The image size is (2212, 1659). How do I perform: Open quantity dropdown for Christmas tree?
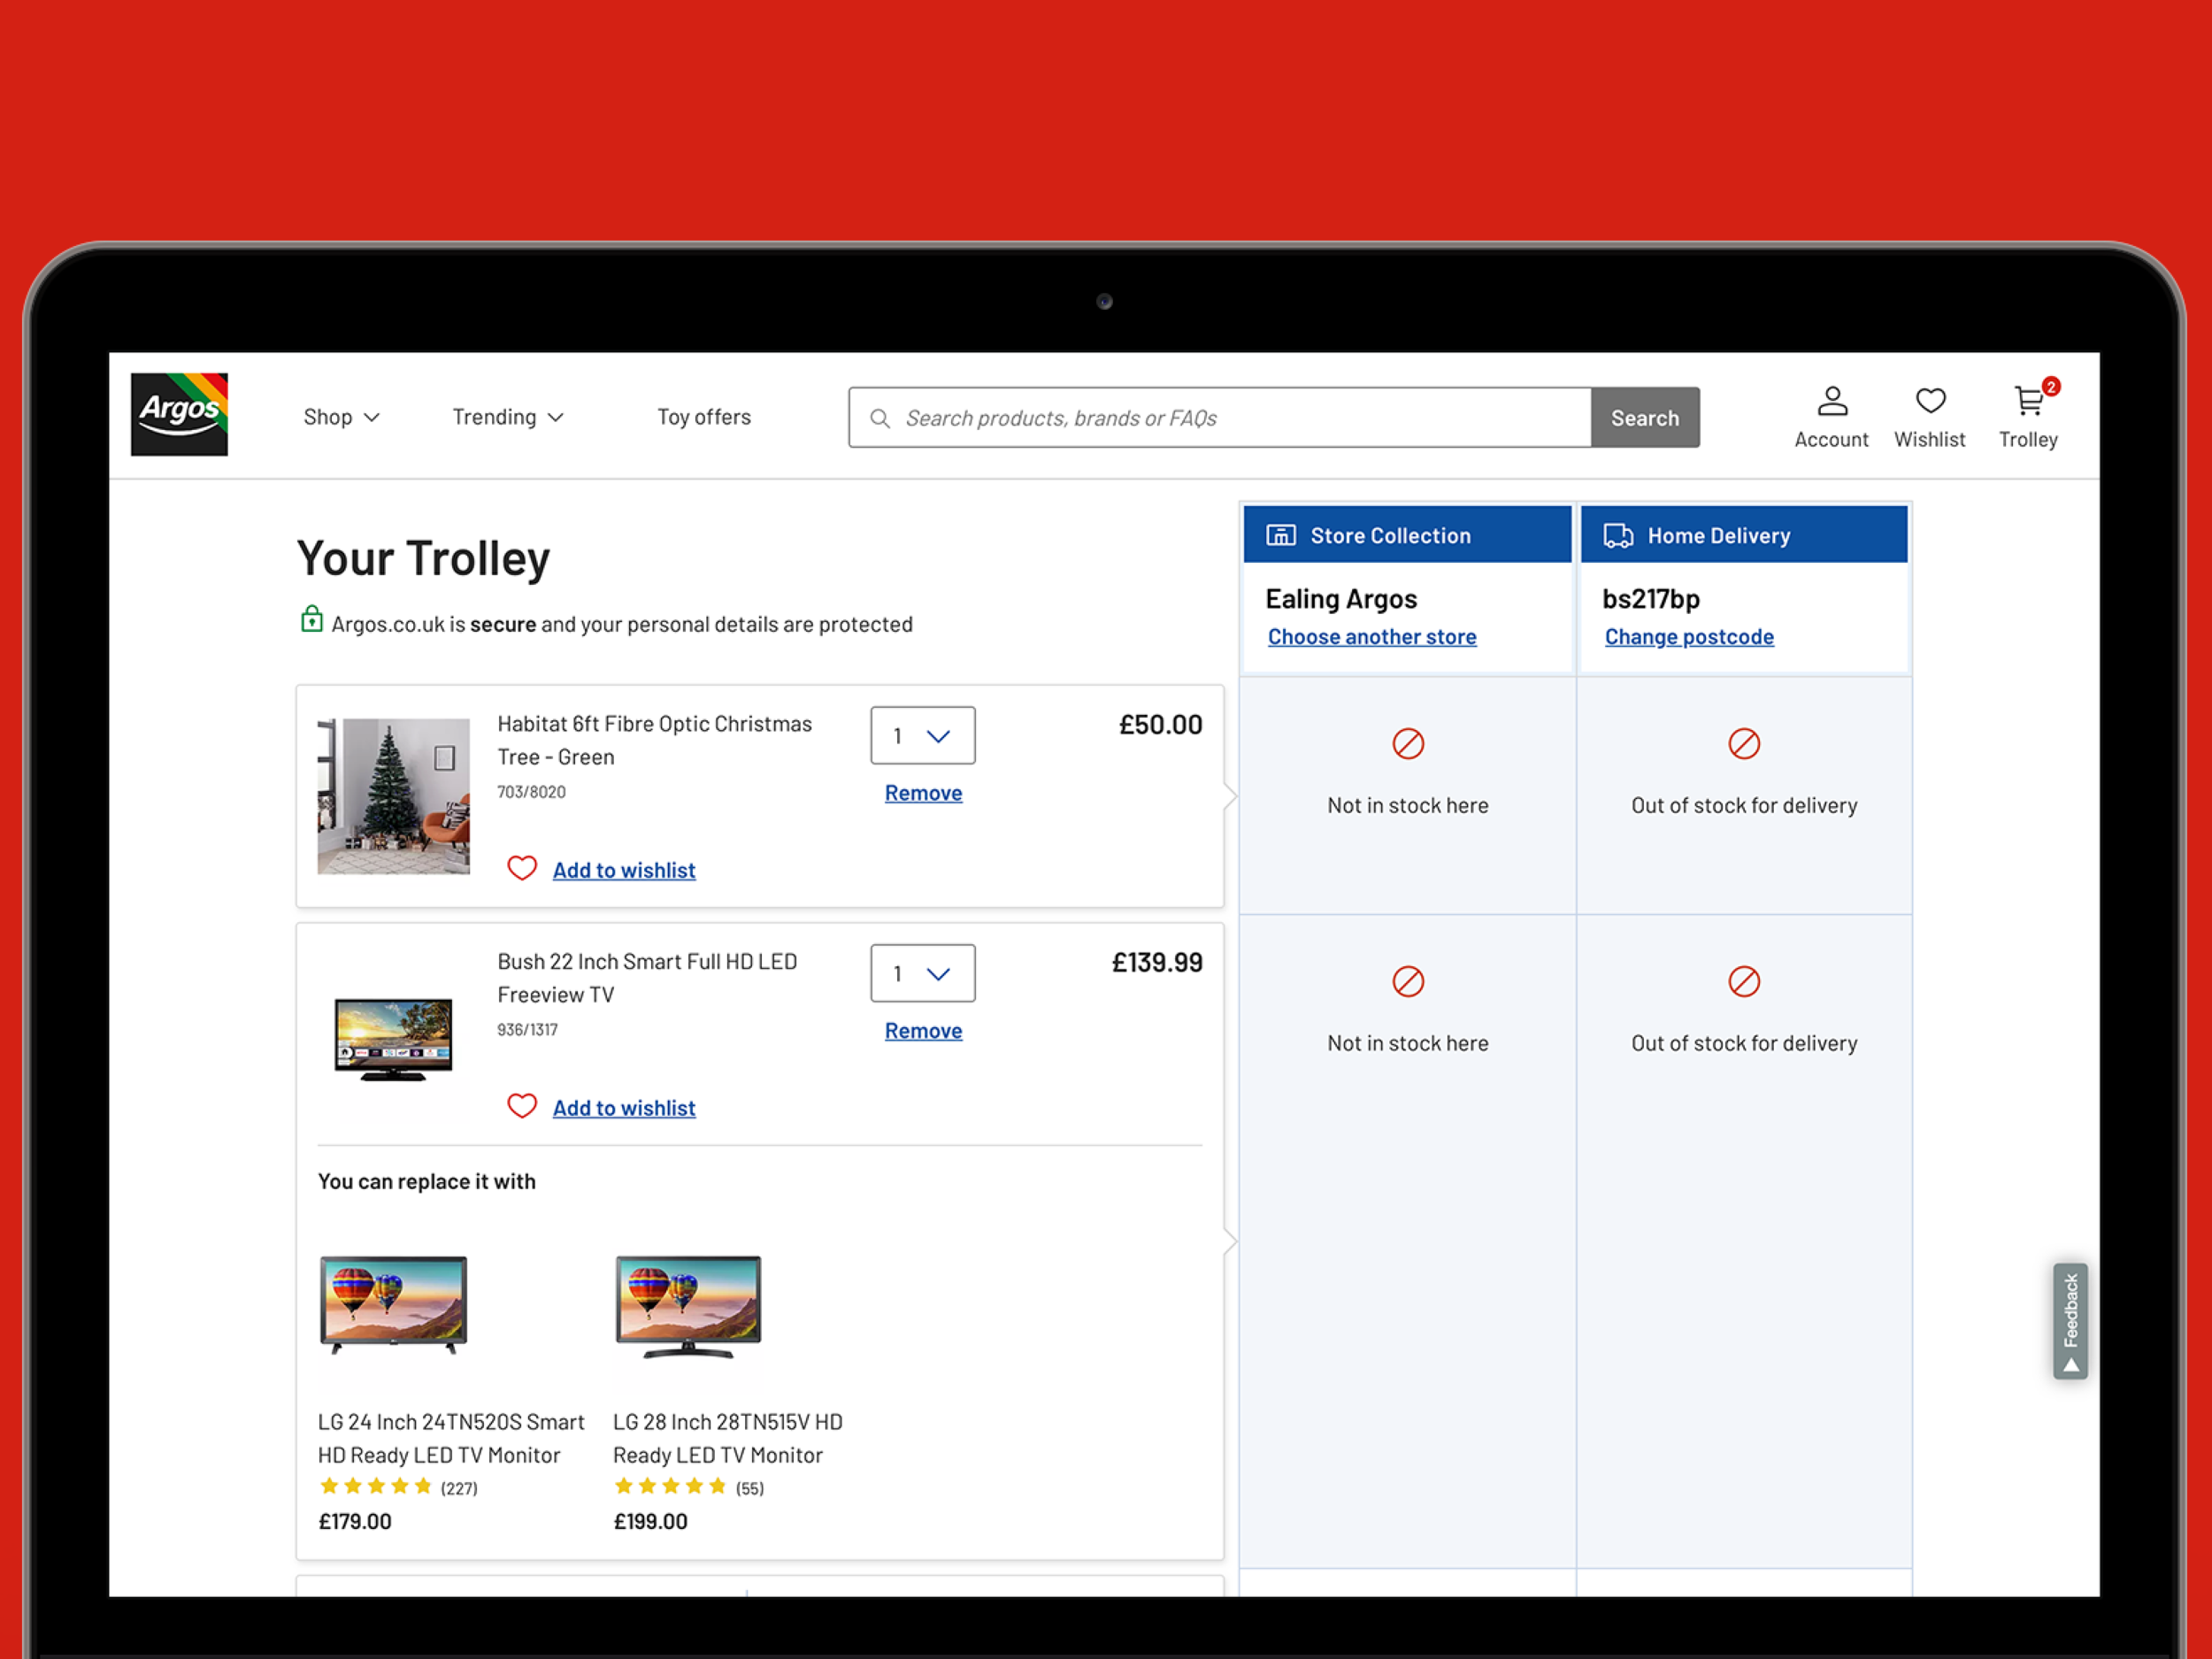click(x=923, y=736)
